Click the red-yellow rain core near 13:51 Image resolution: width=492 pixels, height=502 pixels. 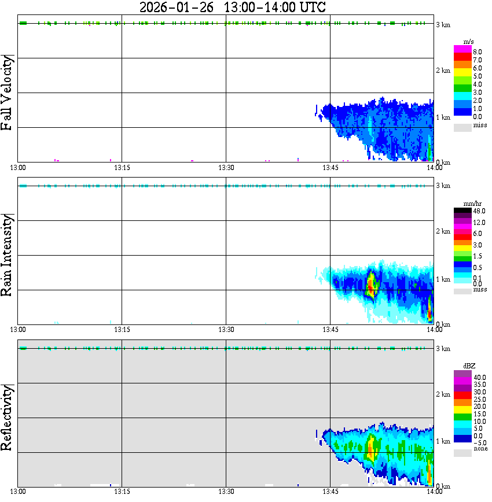tap(371, 285)
